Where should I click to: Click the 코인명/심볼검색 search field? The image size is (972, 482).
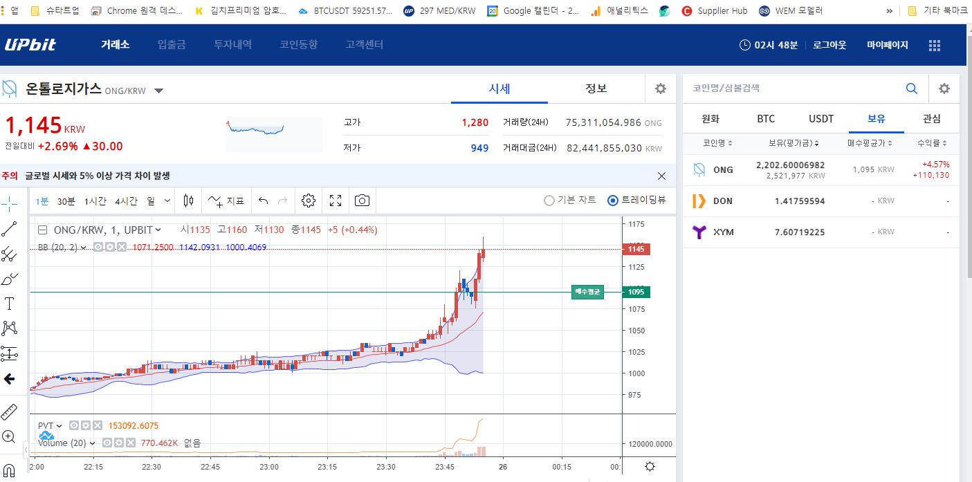[x=796, y=89]
